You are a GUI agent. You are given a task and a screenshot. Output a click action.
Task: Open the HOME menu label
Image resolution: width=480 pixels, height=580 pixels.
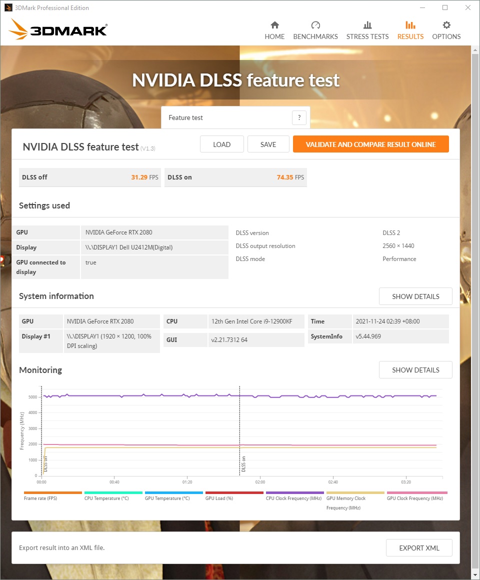(x=275, y=36)
